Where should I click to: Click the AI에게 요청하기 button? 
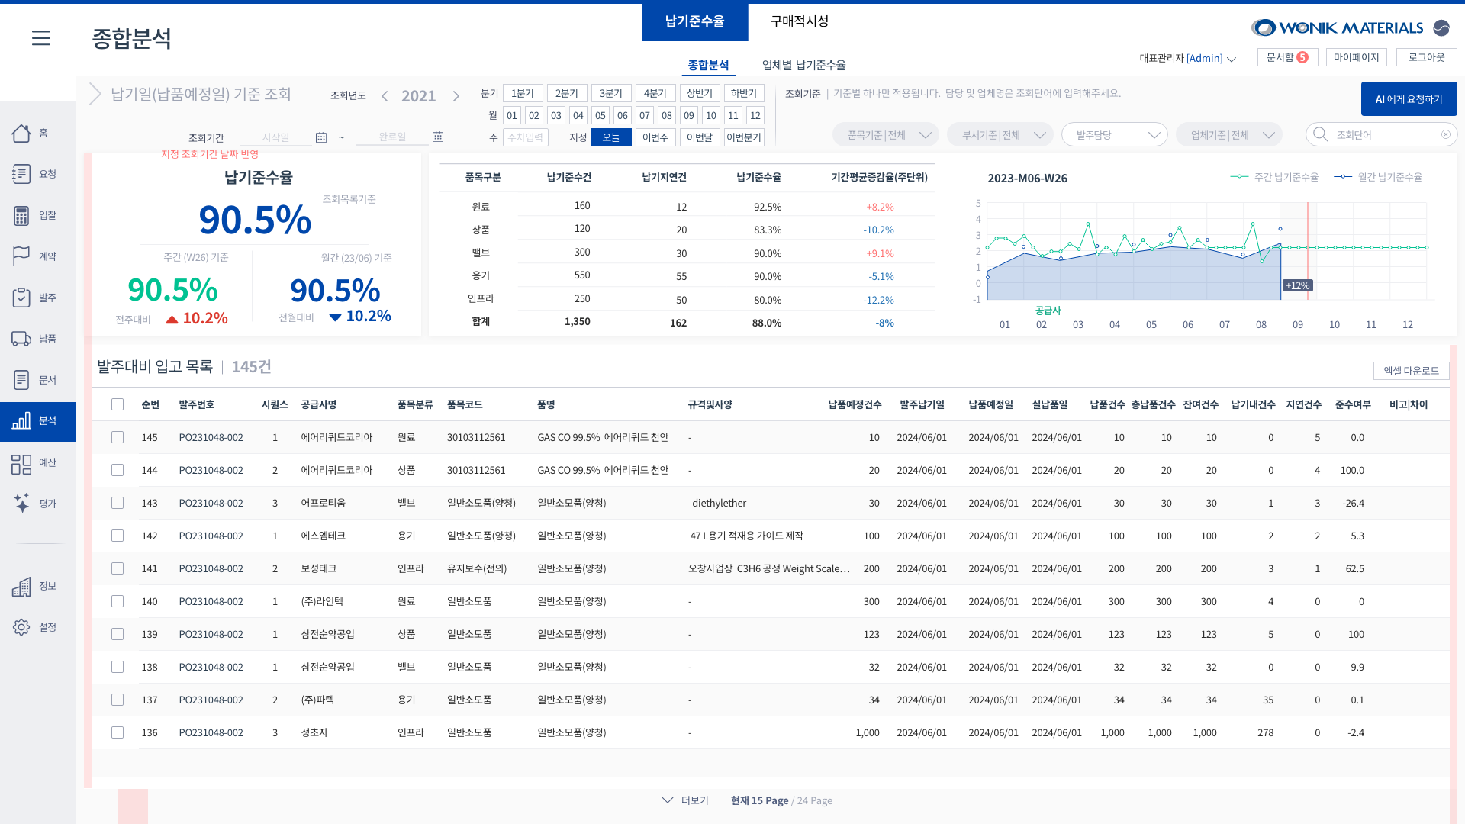tap(1409, 99)
